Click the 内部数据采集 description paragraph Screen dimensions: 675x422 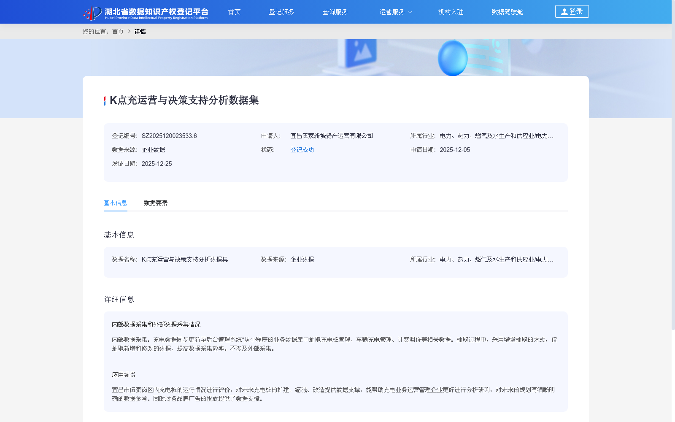(335, 344)
